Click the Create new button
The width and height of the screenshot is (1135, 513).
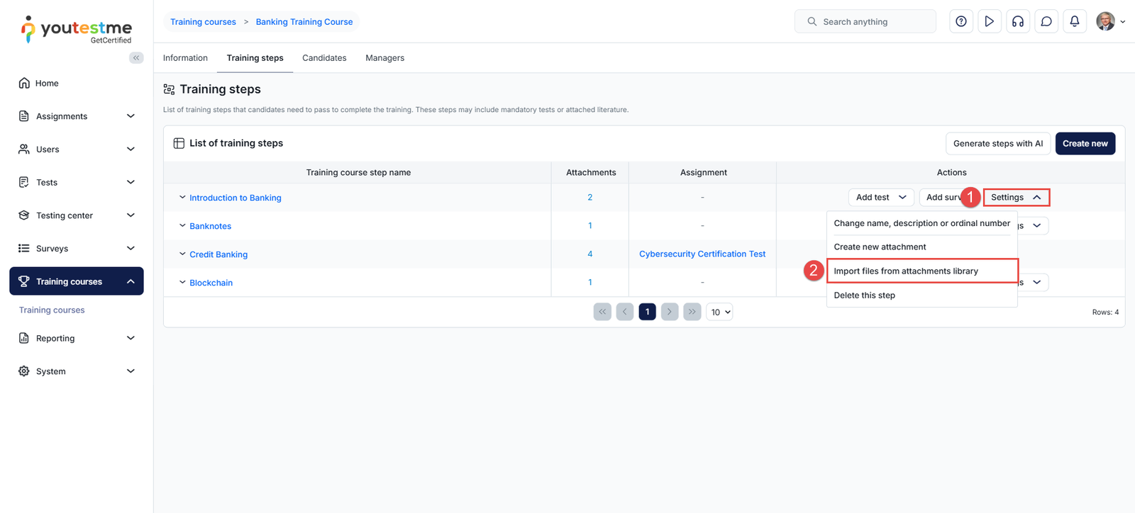click(x=1085, y=143)
